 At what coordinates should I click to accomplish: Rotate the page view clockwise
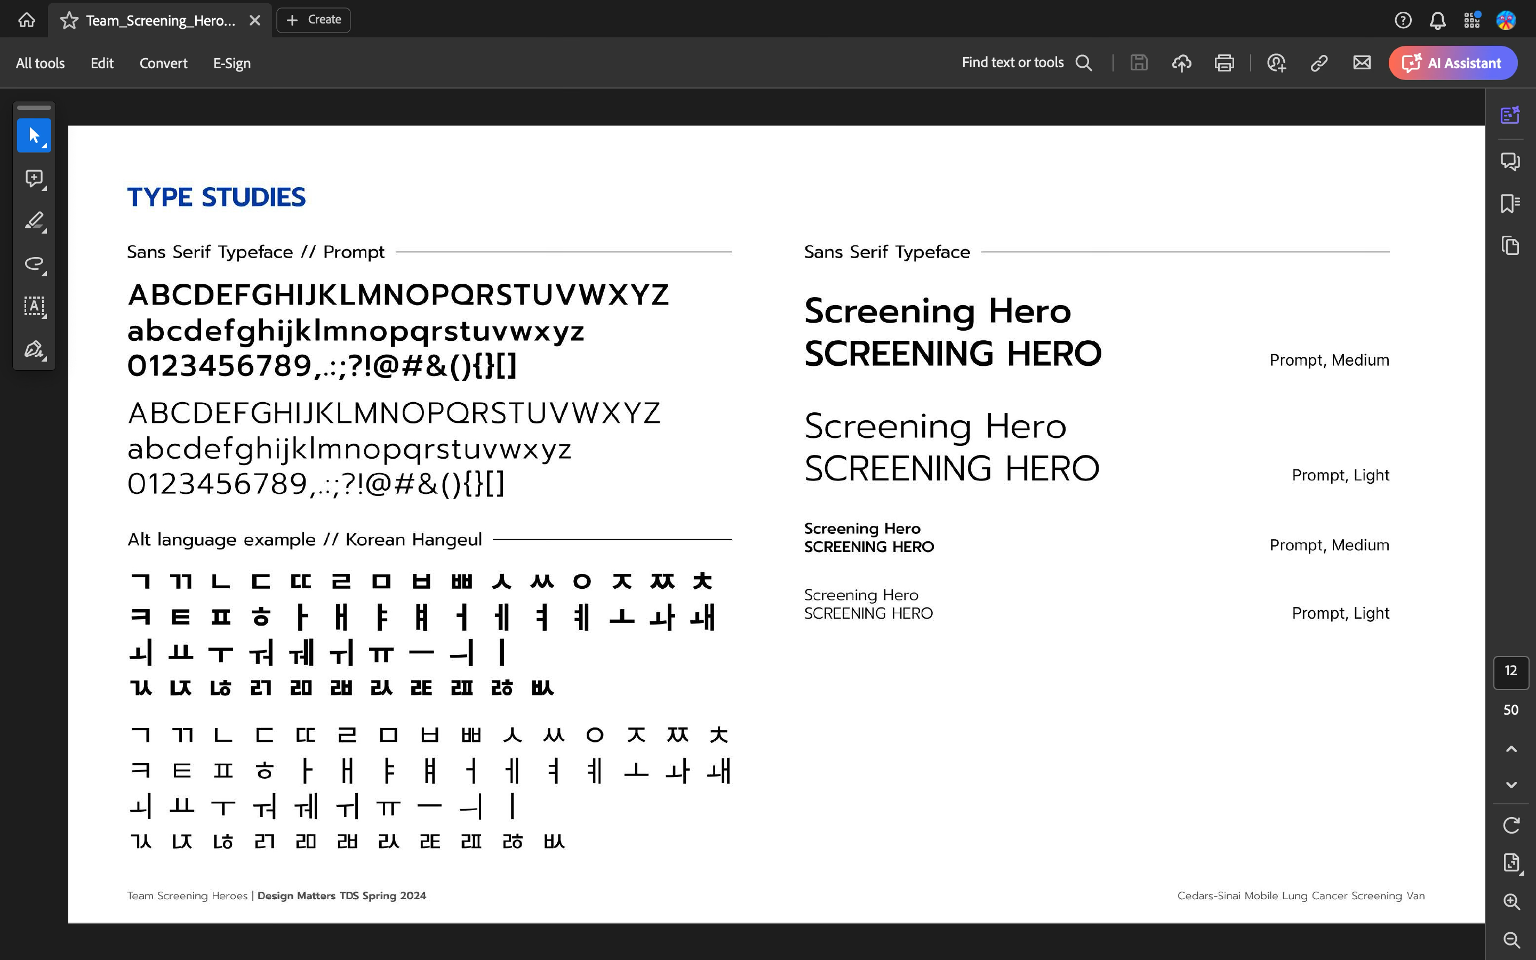pos(1510,825)
